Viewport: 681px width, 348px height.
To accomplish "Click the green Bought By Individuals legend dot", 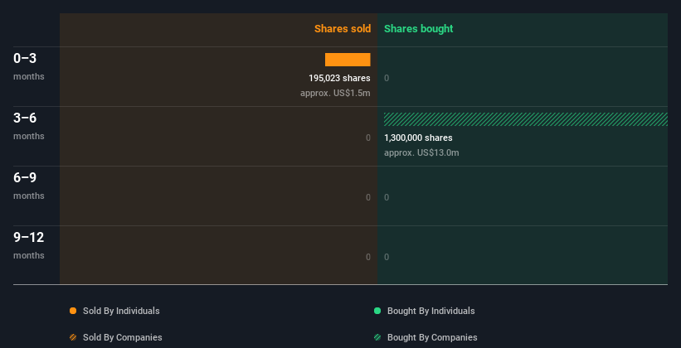I will click(x=377, y=311).
